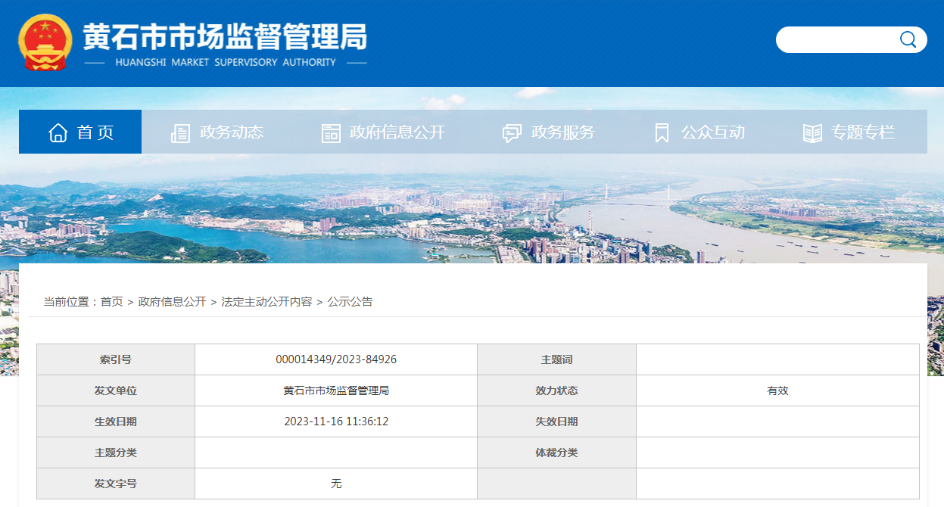
Task: Select the 体裁分类 header cell
Action: (557, 453)
